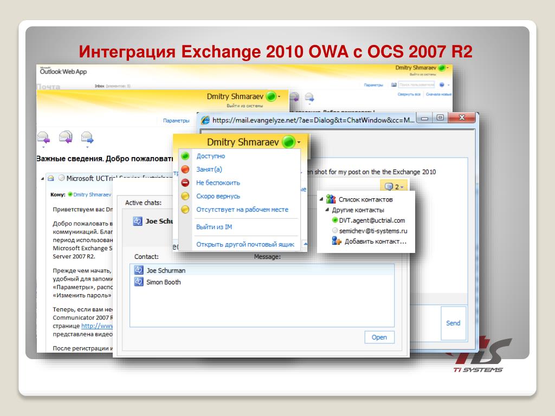Select Simon Booth in contact list
The width and height of the screenshot is (555, 416).
262,282
